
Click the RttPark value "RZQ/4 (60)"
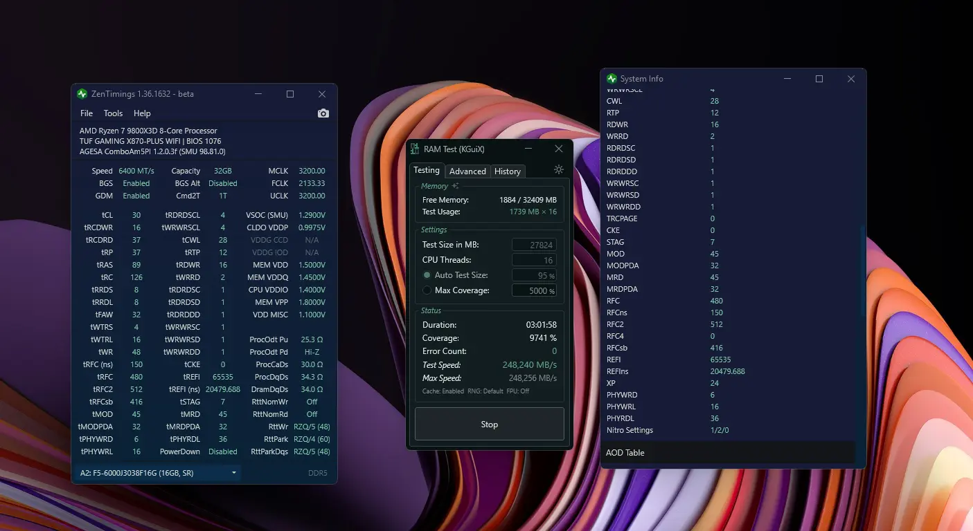click(x=312, y=439)
